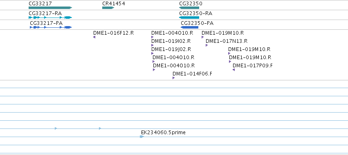The height and width of the screenshot is (155, 348).
Task: Click the DME1-017N13.R text label
Action: [227, 41]
